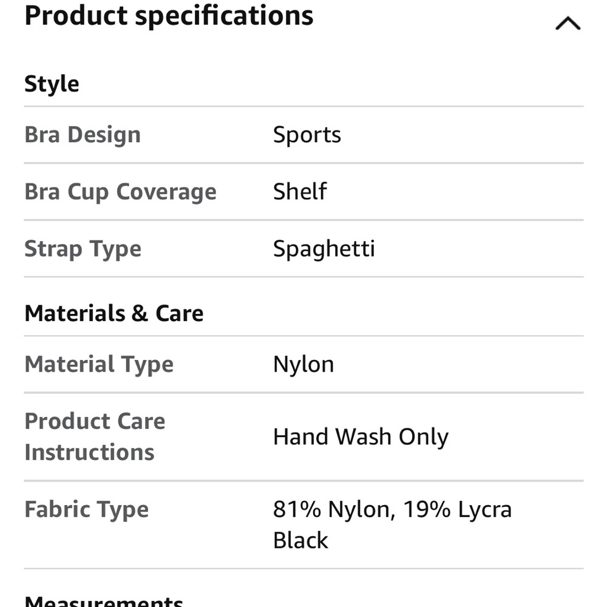Viewport: 607px width, 607px height.
Task: Select the Sports value text
Action: coord(307,135)
